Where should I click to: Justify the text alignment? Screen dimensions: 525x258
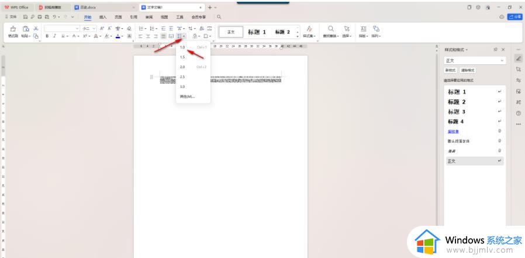pyautogui.click(x=163, y=36)
